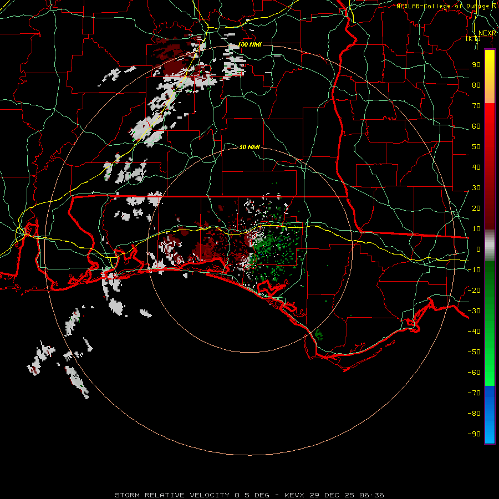The height and width of the screenshot is (499, 499).
Task: Click the 30 value on velocity scale
Action: [476, 188]
